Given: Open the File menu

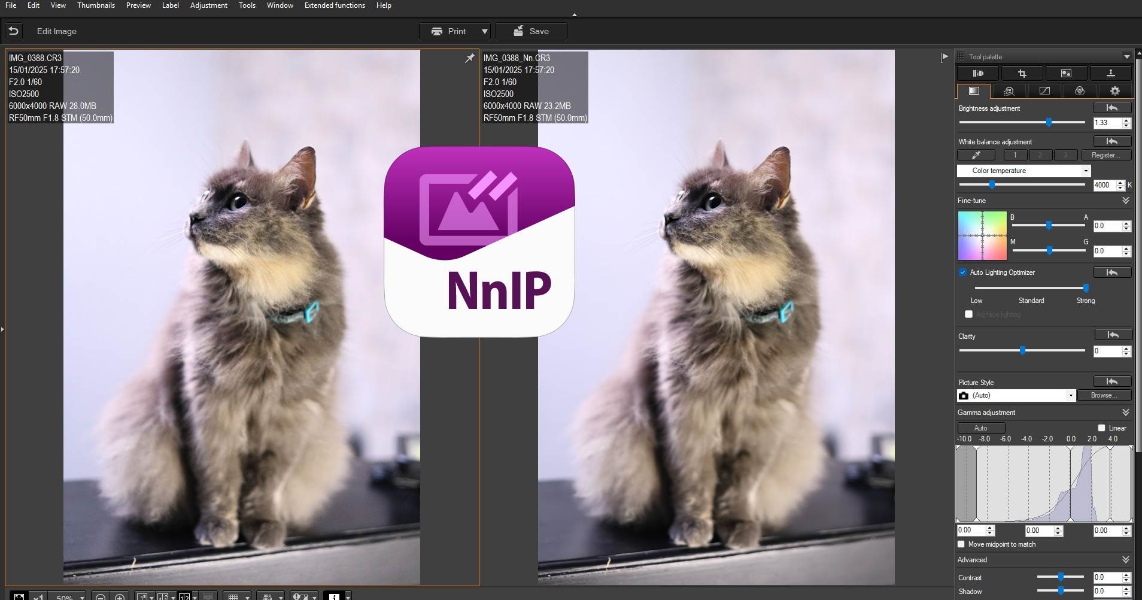Looking at the screenshot, I should [11, 5].
